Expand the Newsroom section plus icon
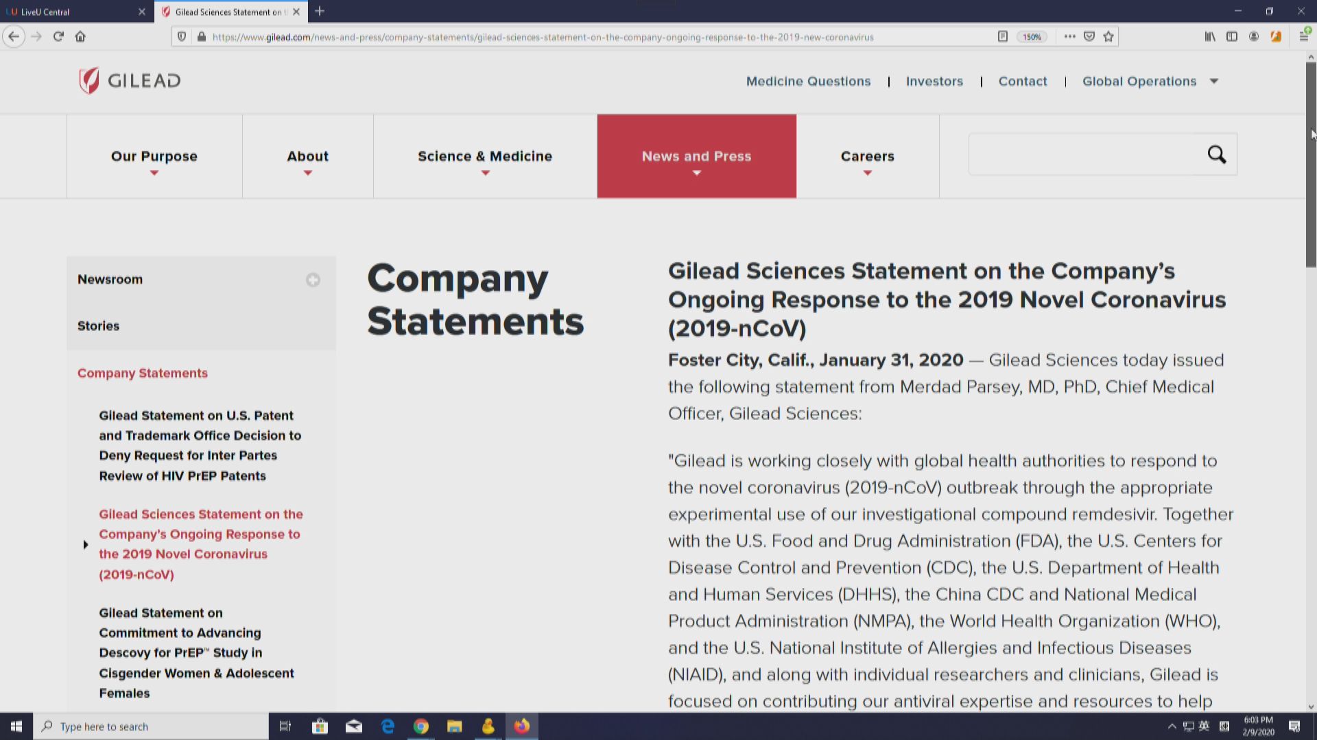The height and width of the screenshot is (740, 1317). click(x=313, y=280)
